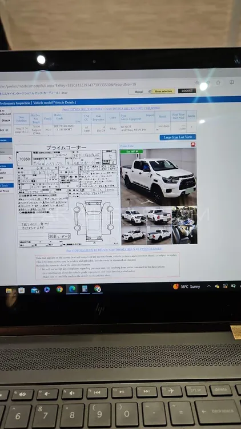Open the front-right Hilux thumbnail, bottom row, first
The height and width of the screenshot is (429, 241).
pyautogui.click(x=134, y=235)
